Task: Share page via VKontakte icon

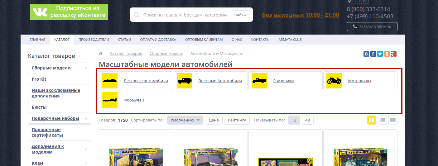Action: tap(366, 54)
